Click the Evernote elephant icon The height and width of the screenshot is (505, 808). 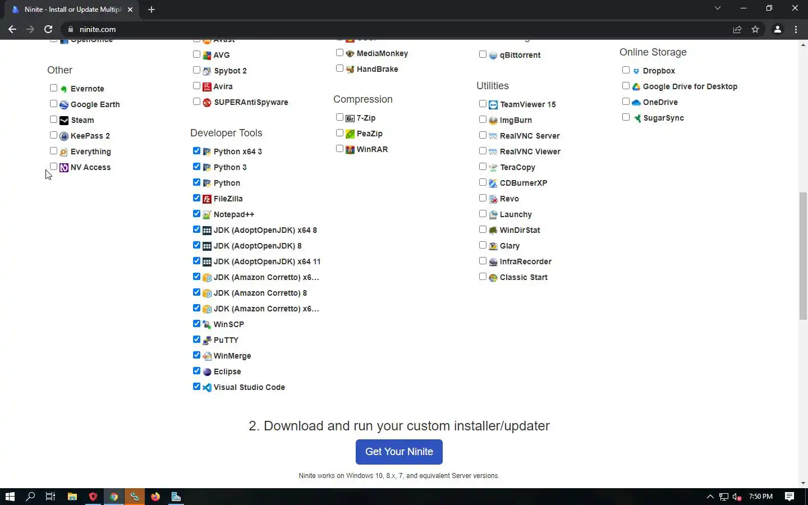tap(64, 89)
